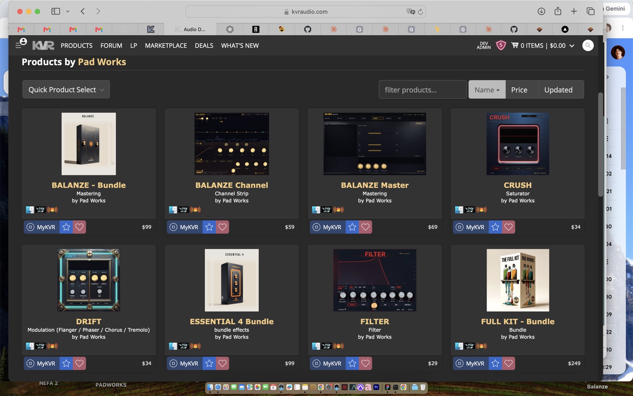Star the FILTER product

tap(352, 363)
